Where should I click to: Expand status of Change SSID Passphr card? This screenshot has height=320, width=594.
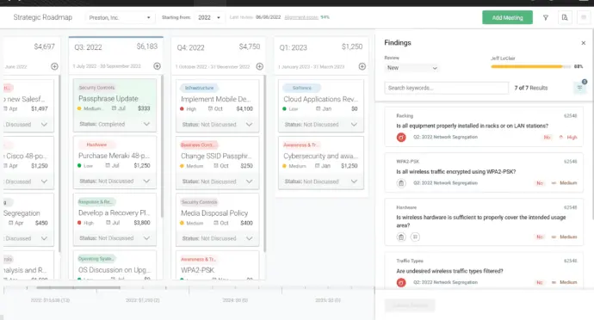(249, 182)
